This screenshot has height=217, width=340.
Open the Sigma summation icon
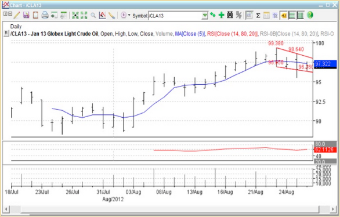pos(258,16)
